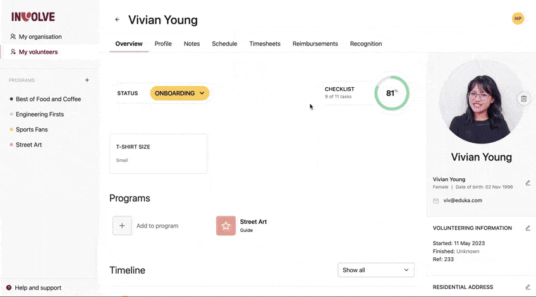Click the back arrow beside Vivian Young
This screenshot has height=297, width=536.
[x=117, y=20]
